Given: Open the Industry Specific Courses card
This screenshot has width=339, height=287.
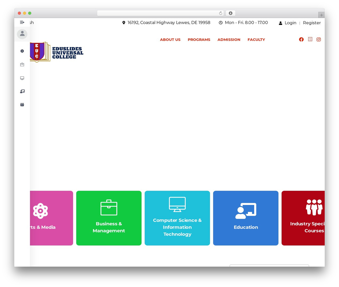Looking at the screenshot, I should click(303, 218).
